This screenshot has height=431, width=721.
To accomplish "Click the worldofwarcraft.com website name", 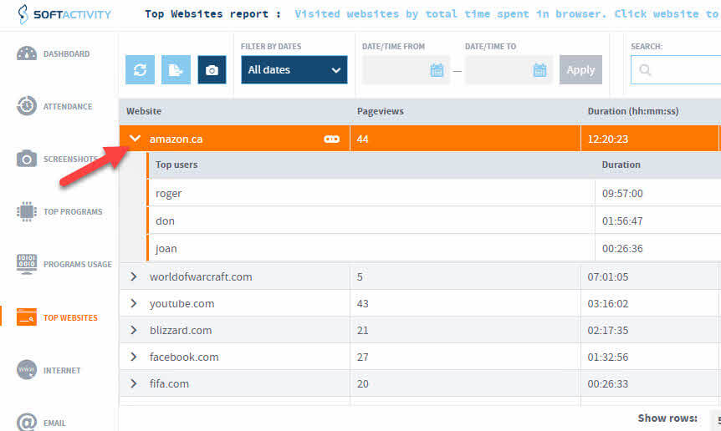I will pyautogui.click(x=201, y=276).
